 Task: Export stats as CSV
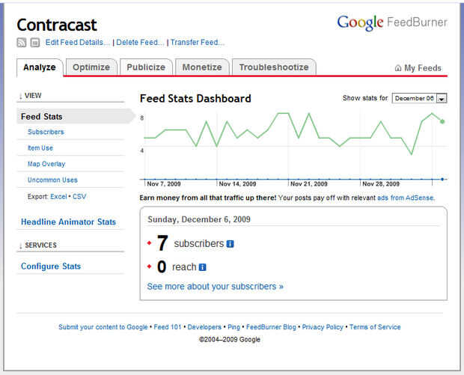point(79,196)
